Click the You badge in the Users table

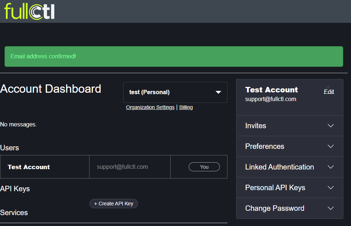204,167
